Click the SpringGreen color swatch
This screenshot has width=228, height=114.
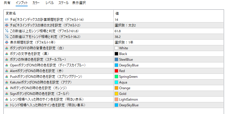[116, 77]
